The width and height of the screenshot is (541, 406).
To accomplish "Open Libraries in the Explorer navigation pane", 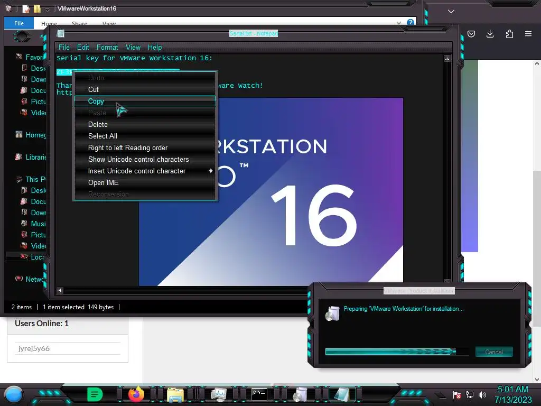I will tap(36, 157).
